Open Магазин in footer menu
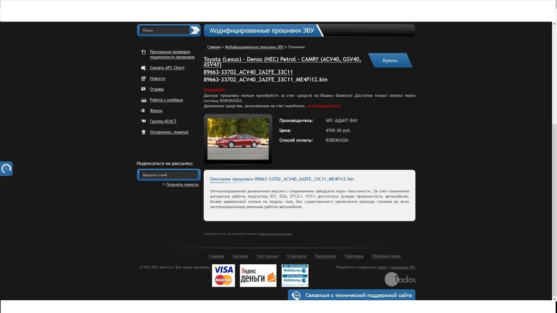557x313 pixels. (x=240, y=256)
